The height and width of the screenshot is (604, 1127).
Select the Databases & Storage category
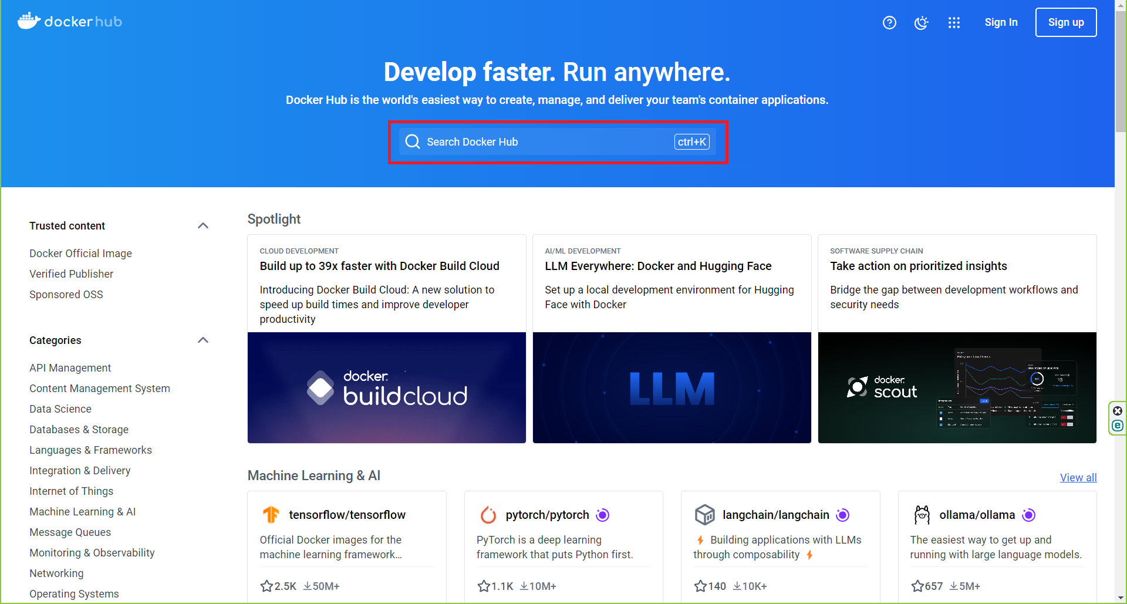(79, 430)
